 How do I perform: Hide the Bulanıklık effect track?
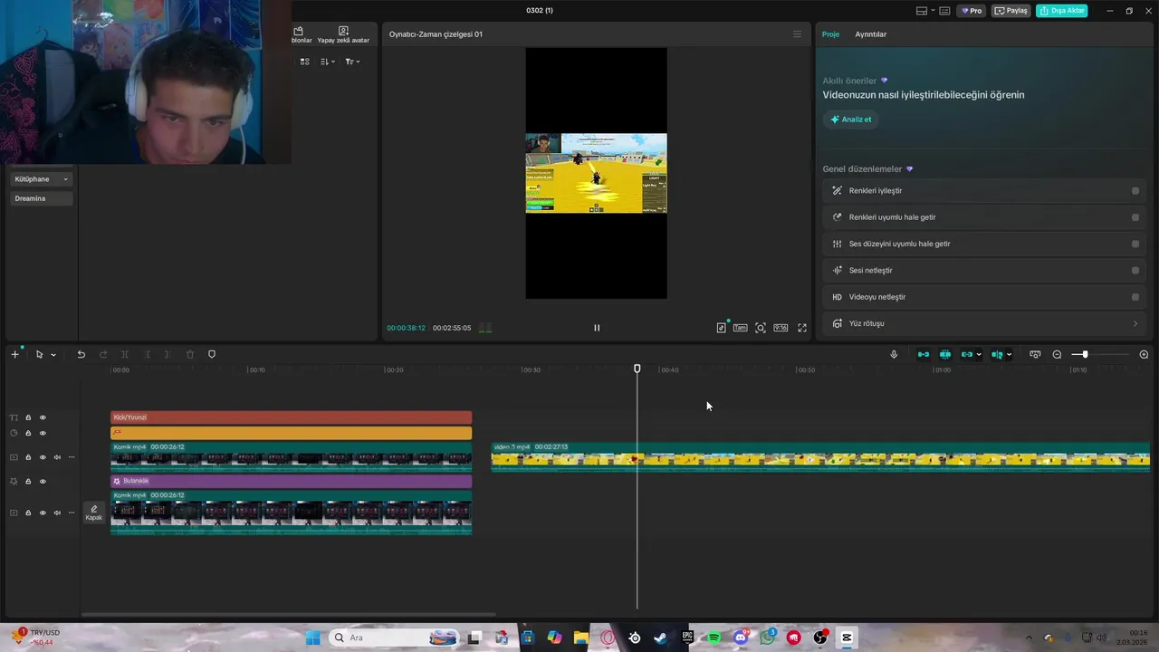(43, 481)
